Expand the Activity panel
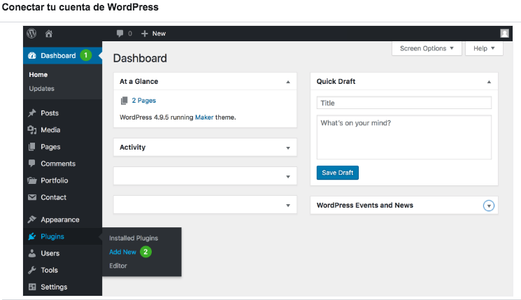Viewport: 521px width, 300px height. pyautogui.click(x=288, y=148)
